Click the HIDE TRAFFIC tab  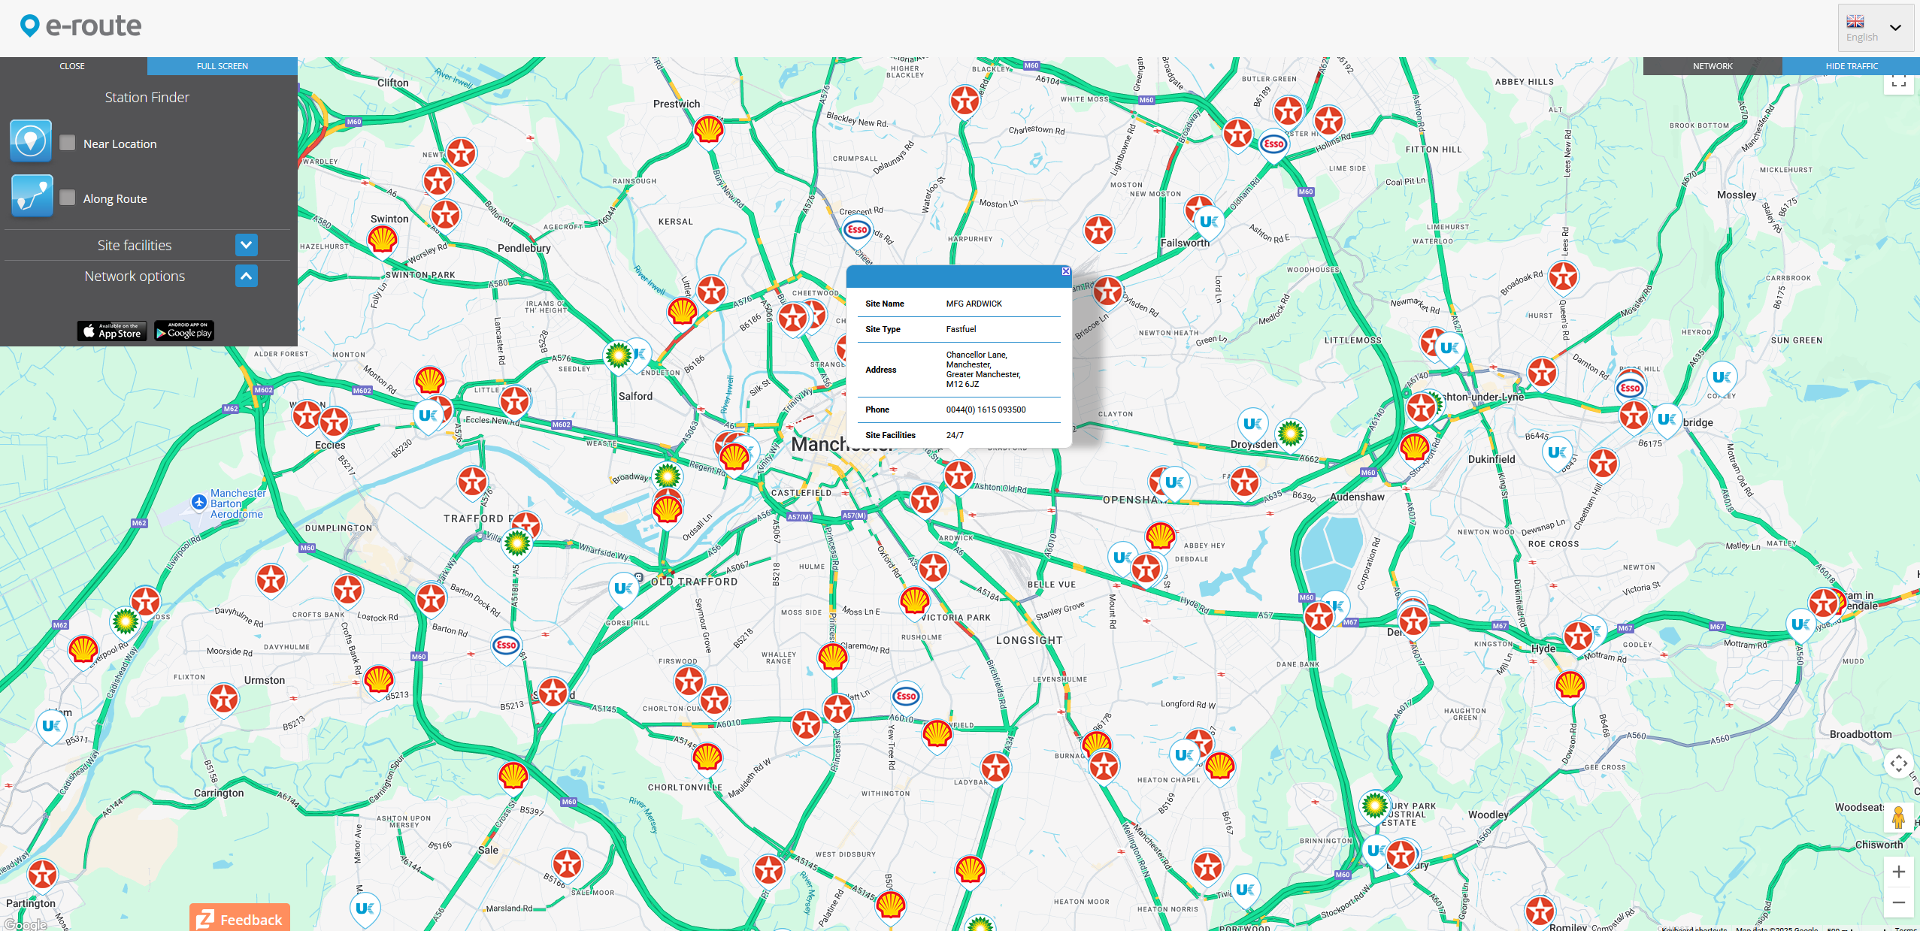click(1852, 66)
